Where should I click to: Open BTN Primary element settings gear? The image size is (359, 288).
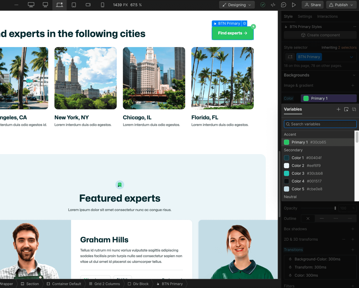tap(245, 23)
